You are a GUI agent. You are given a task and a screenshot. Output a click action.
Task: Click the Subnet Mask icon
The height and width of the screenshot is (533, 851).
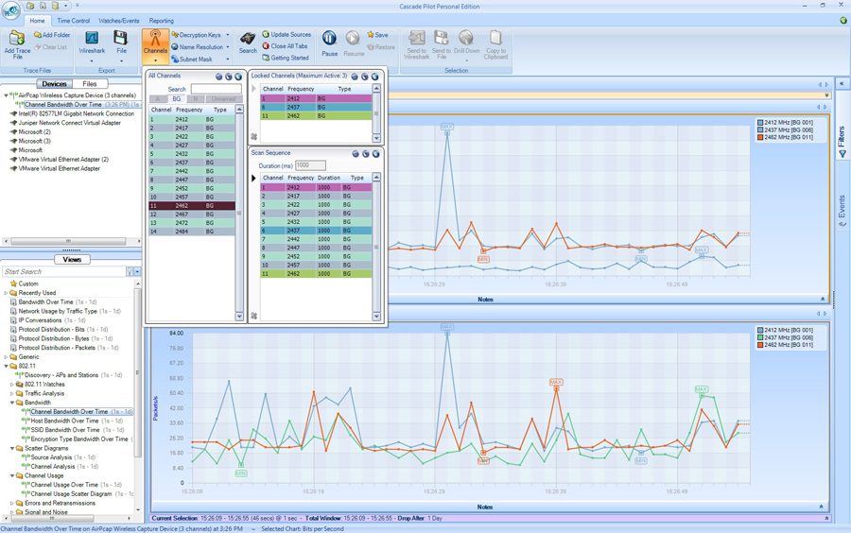click(175, 59)
